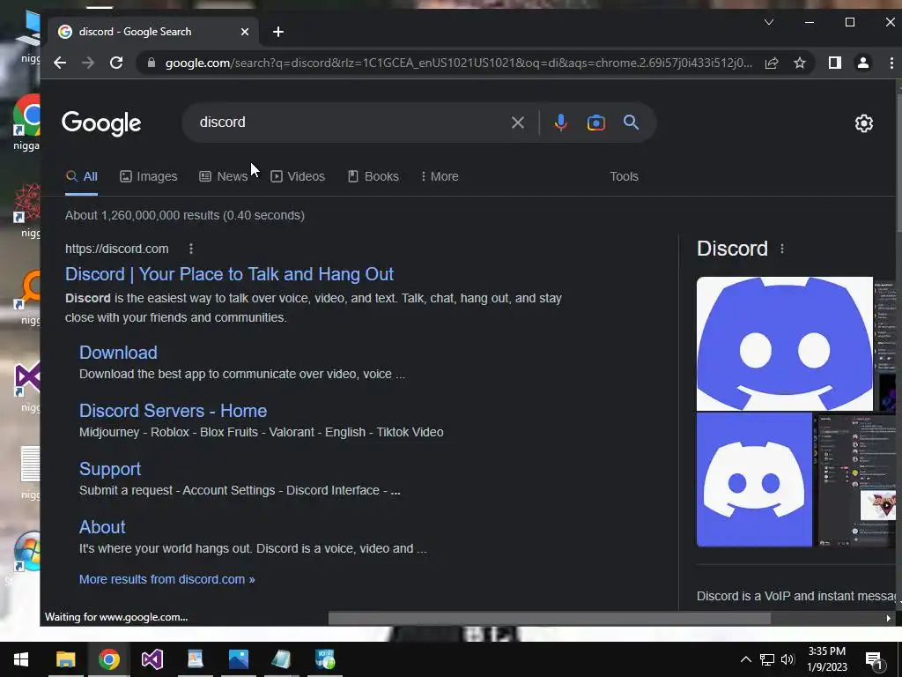
Task: Clear the search box text
Action: pyautogui.click(x=518, y=122)
